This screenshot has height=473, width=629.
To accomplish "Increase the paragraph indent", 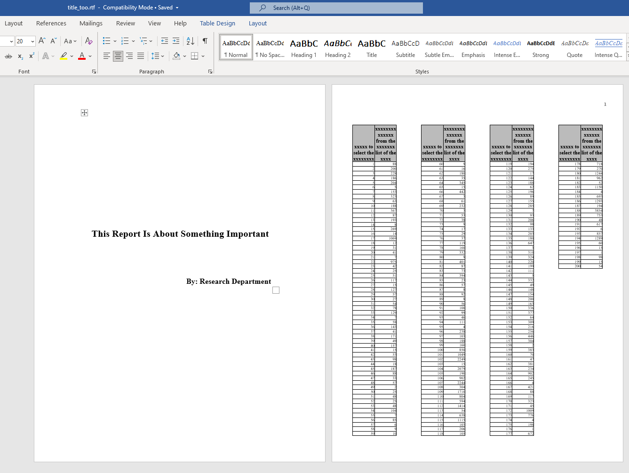I will [x=176, y=41].
